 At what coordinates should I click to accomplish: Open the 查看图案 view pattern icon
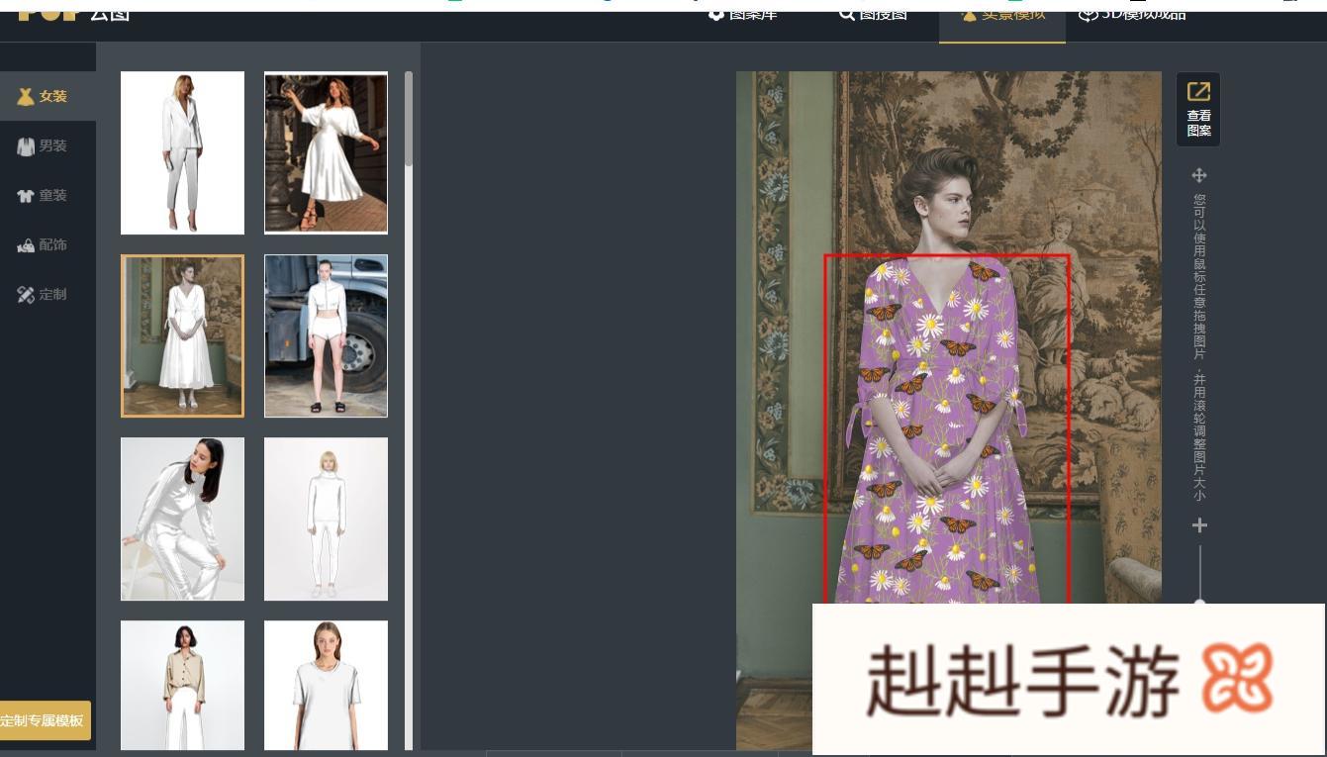pos(1197,109)
